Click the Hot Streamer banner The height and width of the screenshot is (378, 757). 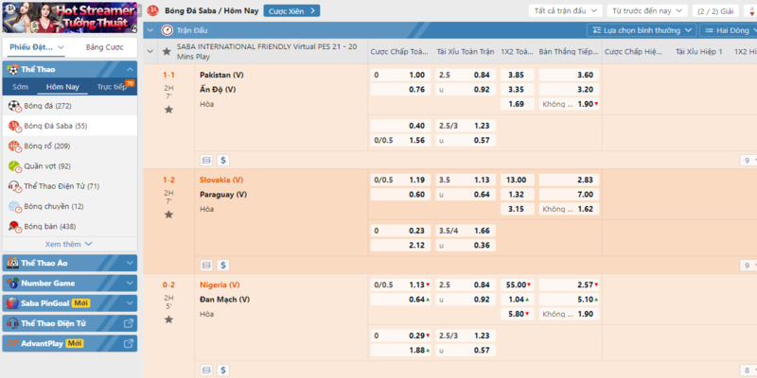tap(68, 16)
